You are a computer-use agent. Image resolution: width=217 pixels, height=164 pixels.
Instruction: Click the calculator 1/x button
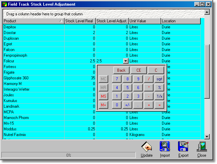(x=159, y=96)
